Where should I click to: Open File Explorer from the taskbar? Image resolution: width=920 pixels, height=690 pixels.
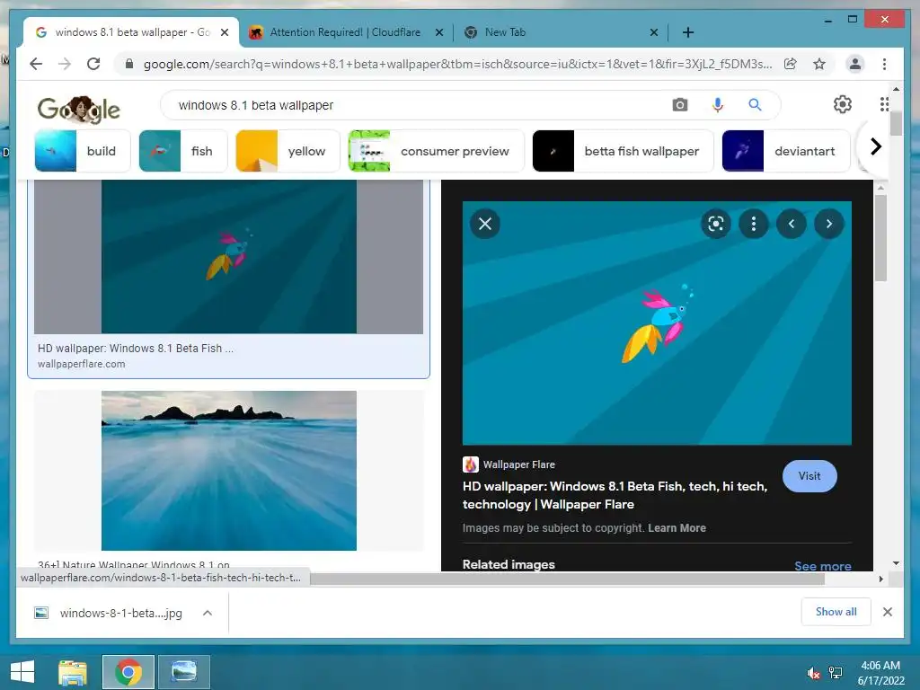coord(73,672)
